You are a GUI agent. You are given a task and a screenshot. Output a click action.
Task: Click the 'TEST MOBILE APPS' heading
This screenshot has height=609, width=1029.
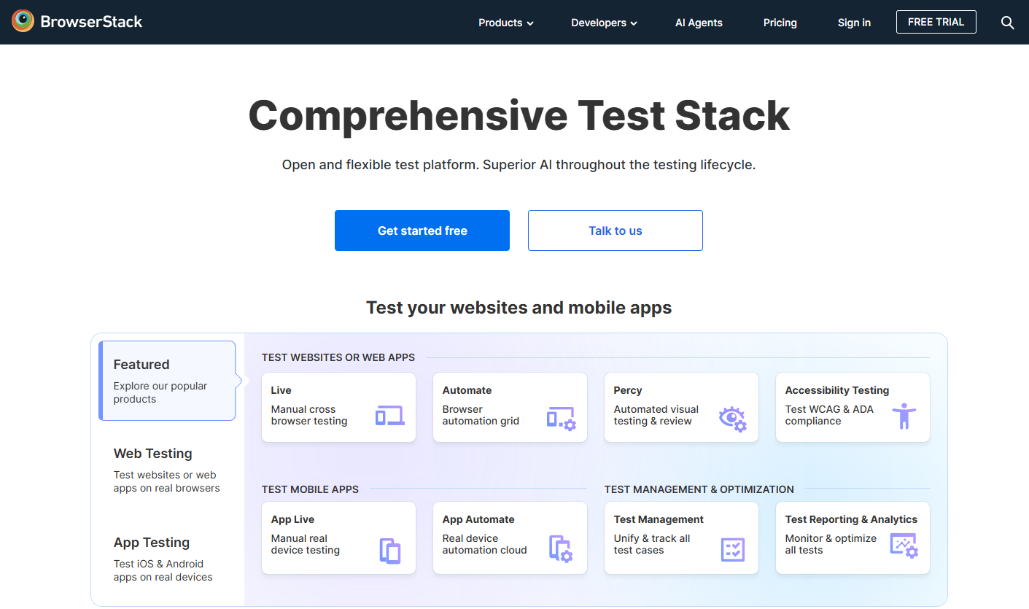pyautogui.click(x=310, y=489)
